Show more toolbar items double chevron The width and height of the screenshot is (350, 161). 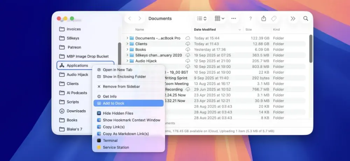point(293,19)
